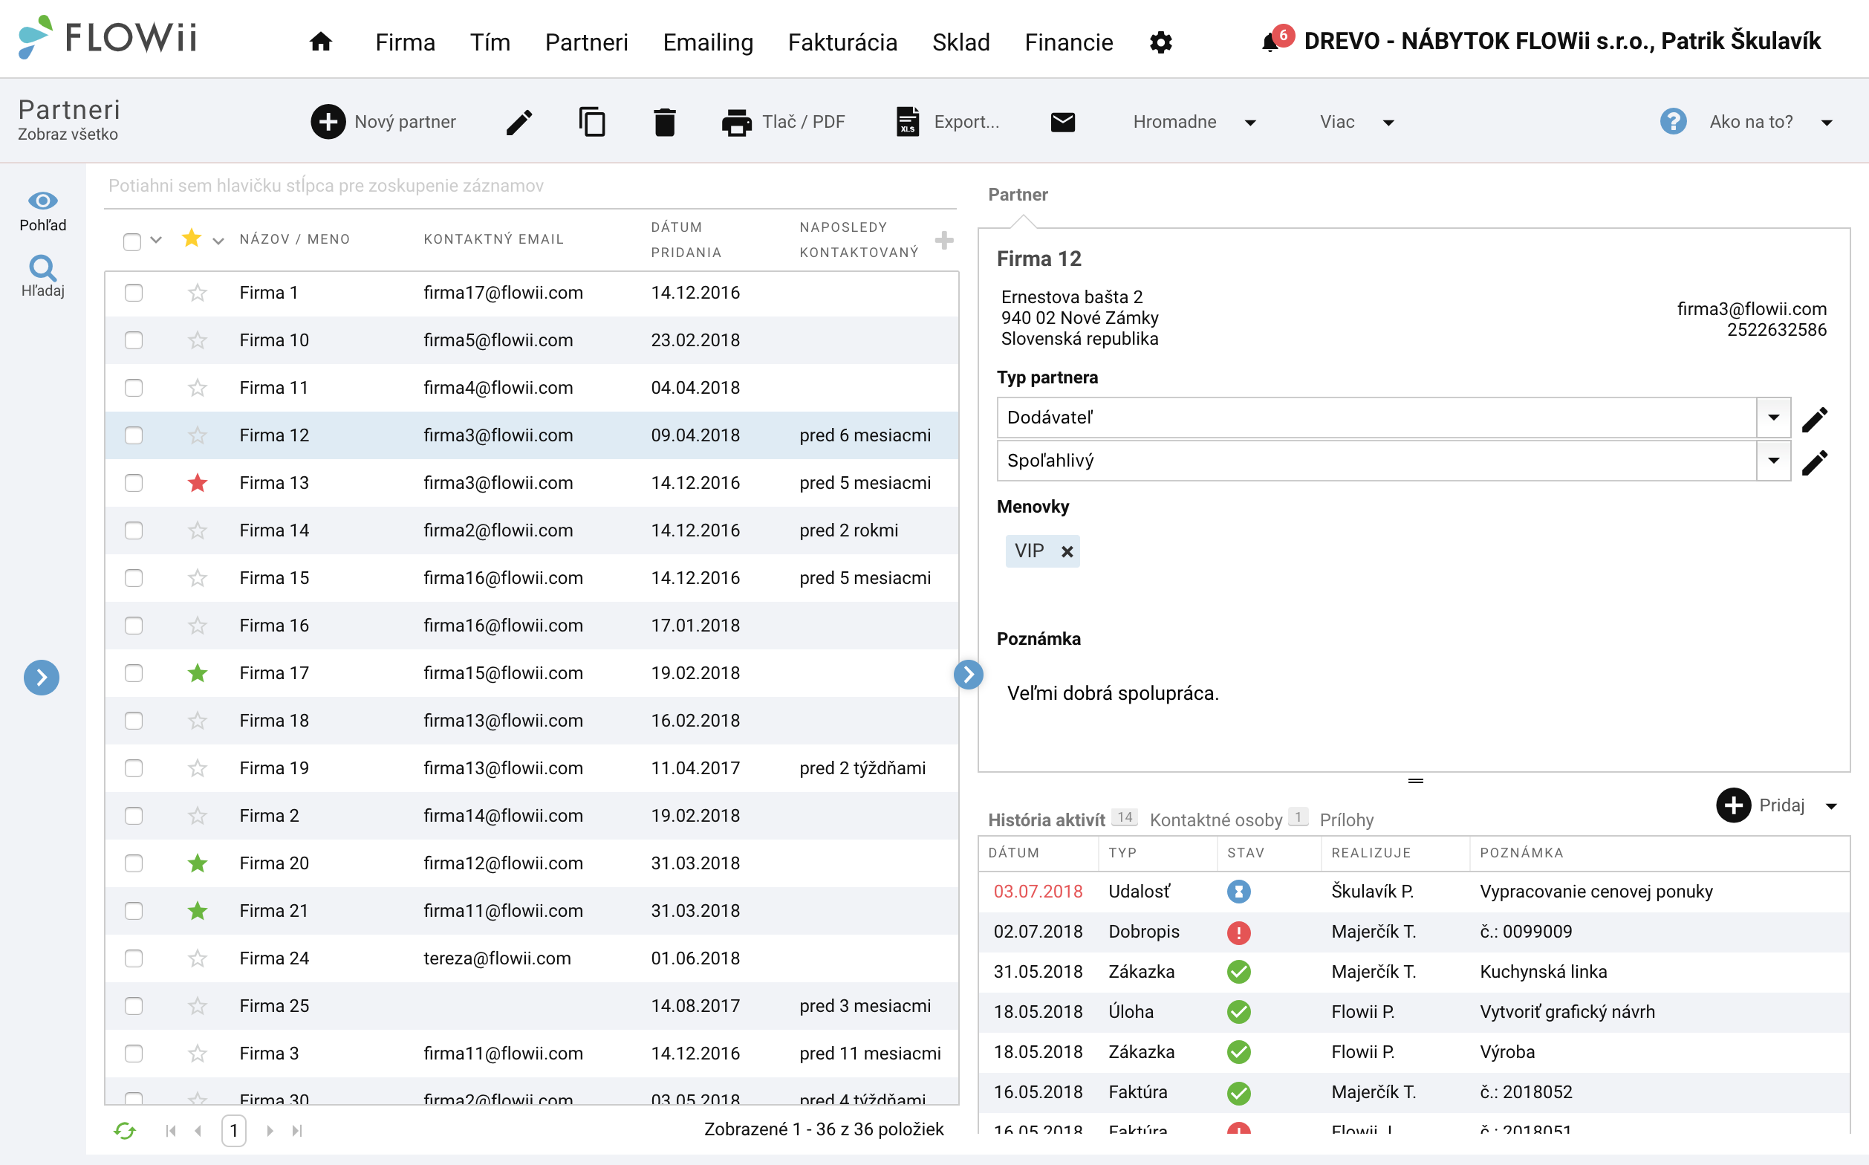Select checkbox for Firma 14
The image size is (1869, 1165).
(x=133, y=531)
